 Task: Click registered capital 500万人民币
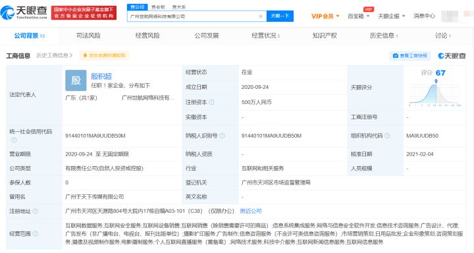click(x=256, y=102)
